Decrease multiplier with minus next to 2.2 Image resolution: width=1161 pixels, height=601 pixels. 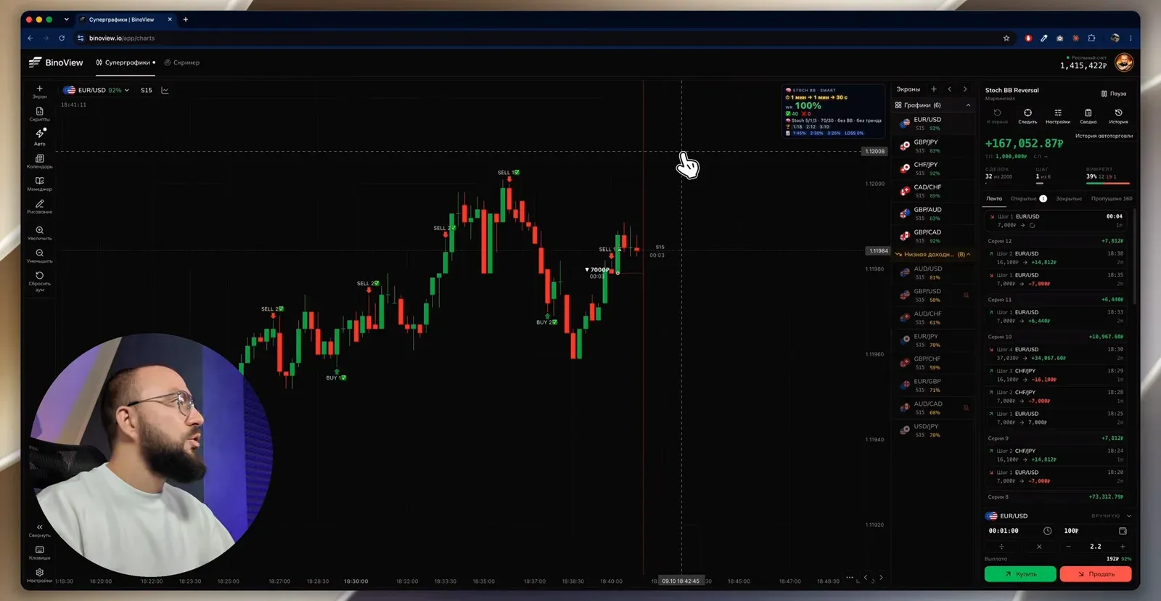(x=1068, y=547)
